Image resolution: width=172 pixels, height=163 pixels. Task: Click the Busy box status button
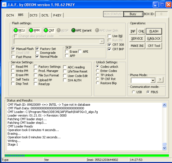(x=133, y=14)
